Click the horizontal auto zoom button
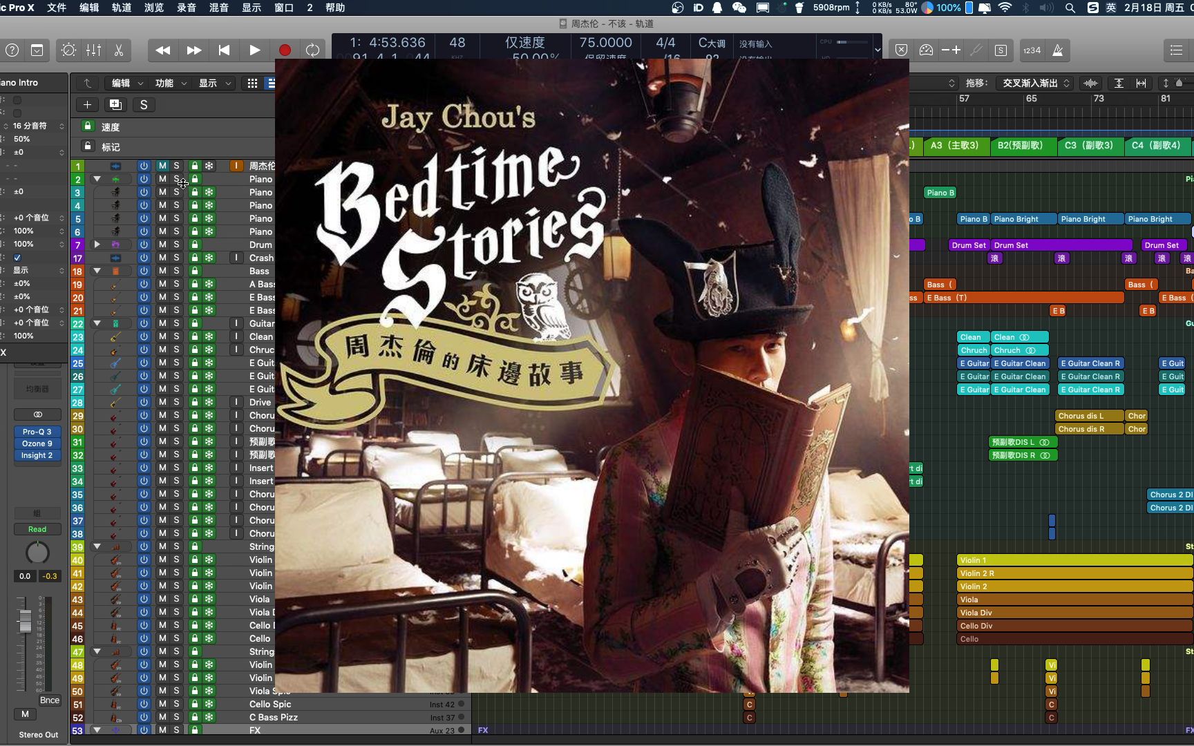The image size is (1194, 746). click(x=1141, y=83)
